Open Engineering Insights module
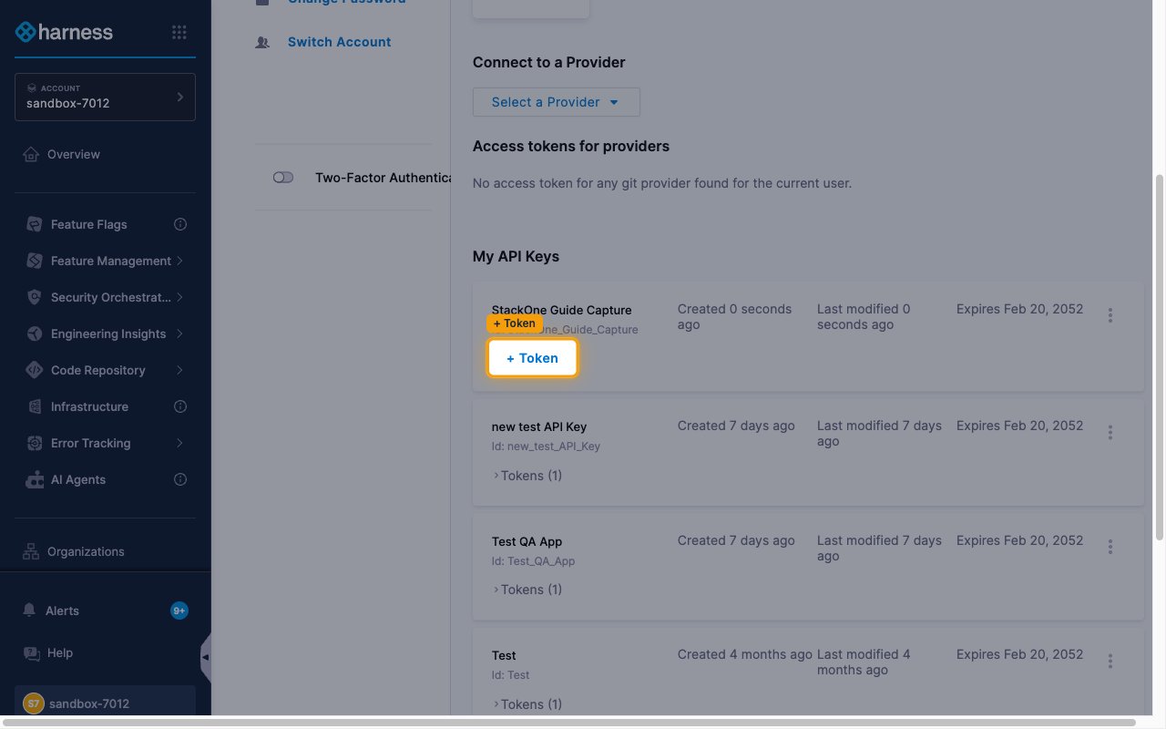 tap(108, 334)
